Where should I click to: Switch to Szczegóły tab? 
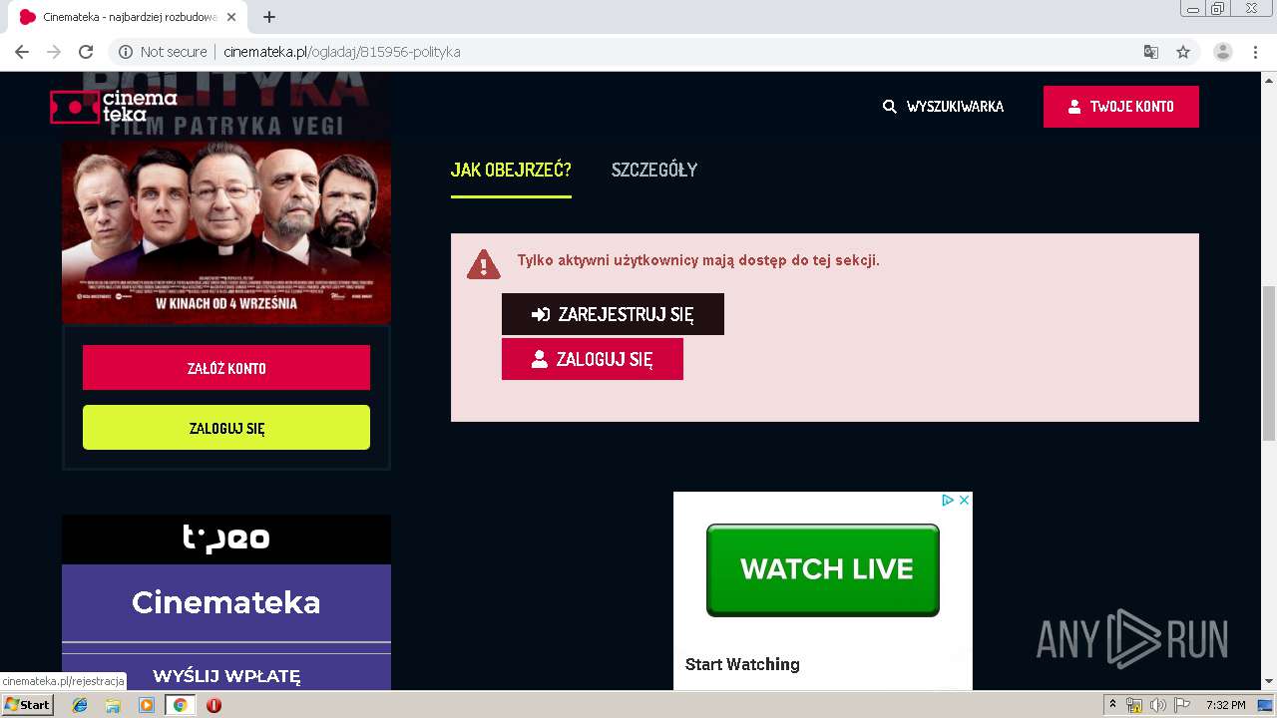point(654,170)
